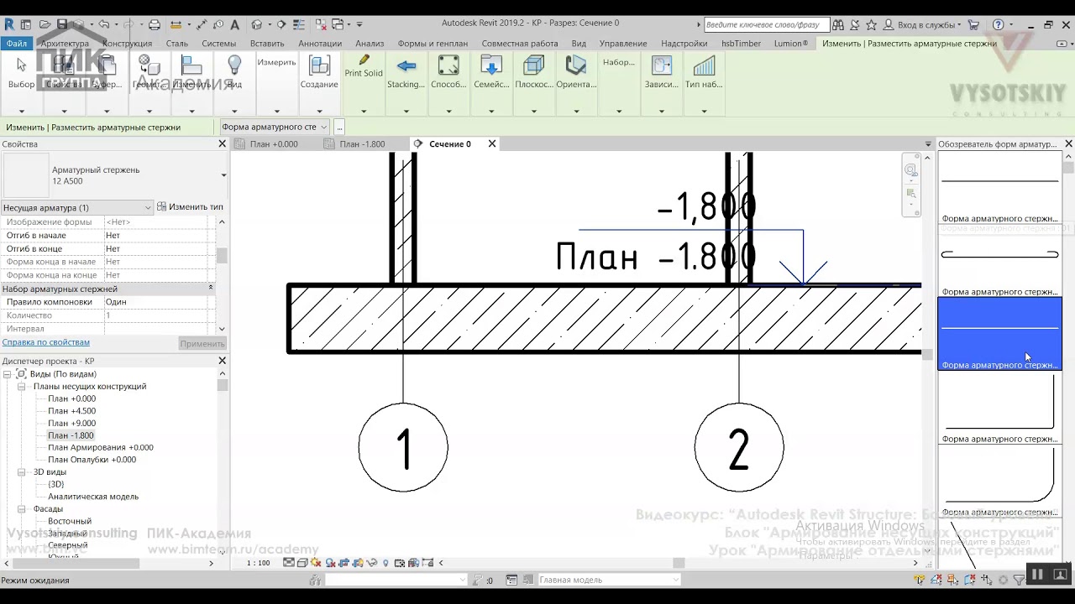Click the view scale 1 : 100

tap(259, 563)
